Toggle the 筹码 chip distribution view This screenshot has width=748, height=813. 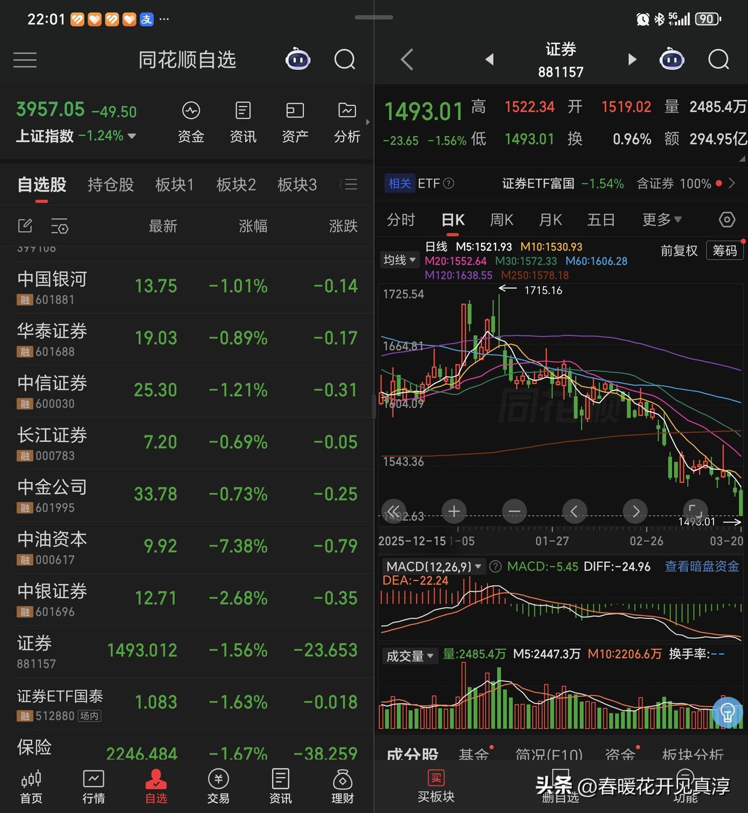click(x=725, y=251)
